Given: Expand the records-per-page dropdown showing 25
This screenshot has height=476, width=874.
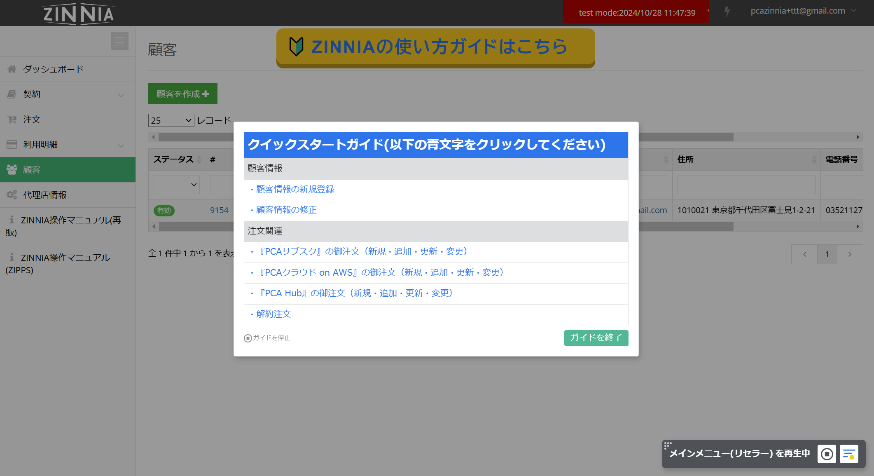Looking at the screenshot, I should [x=171, y=120].
